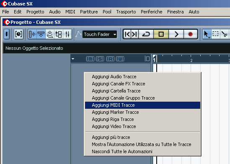Start playback with the Play button

(176, 34)
